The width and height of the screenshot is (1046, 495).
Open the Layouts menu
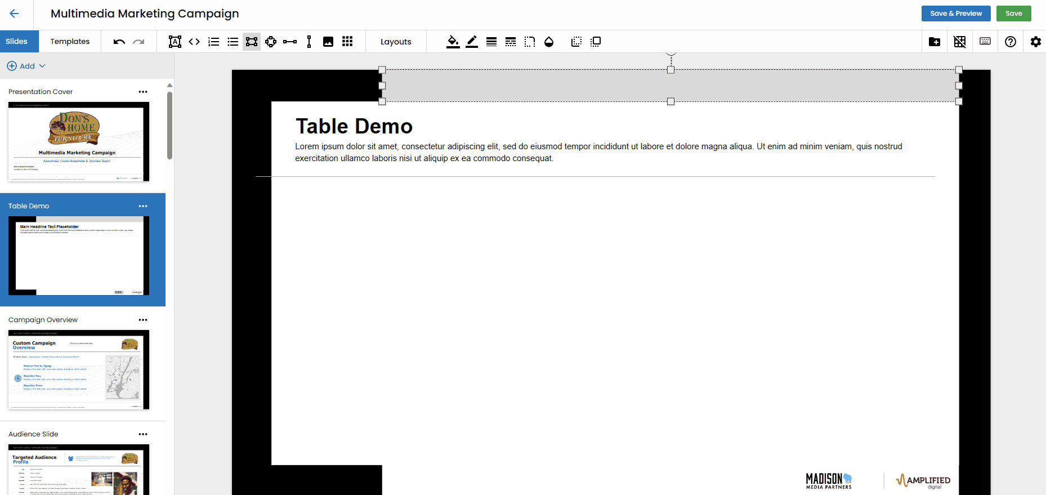(x=396, y=42)
